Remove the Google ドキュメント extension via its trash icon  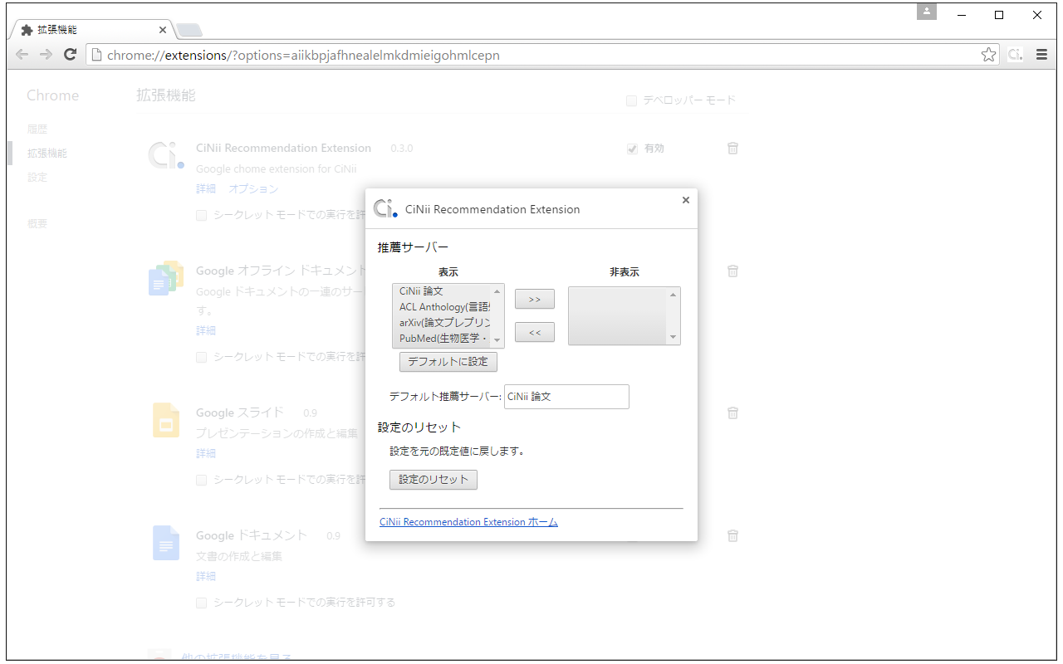pos(732,535)
